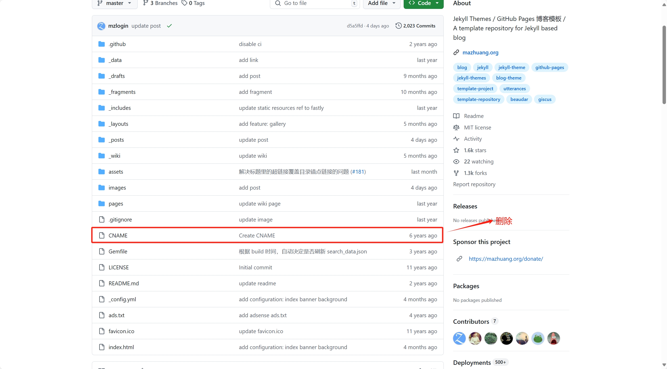Open the Packages section heading
Viewport: 667px width, 369px height.
(x=466, y=286)
